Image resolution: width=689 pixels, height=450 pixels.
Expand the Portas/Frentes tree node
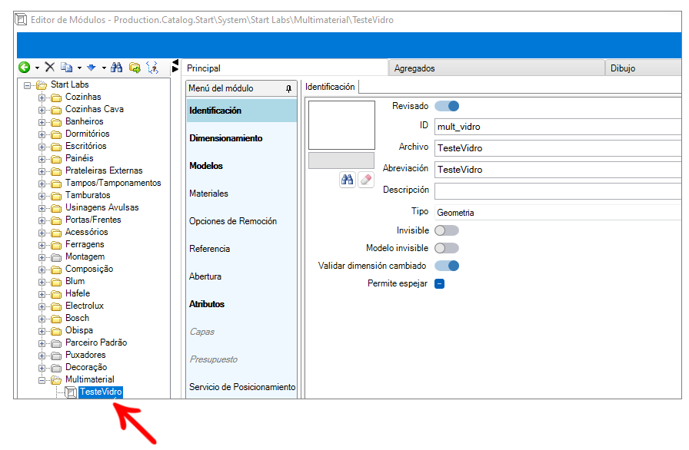42,220
